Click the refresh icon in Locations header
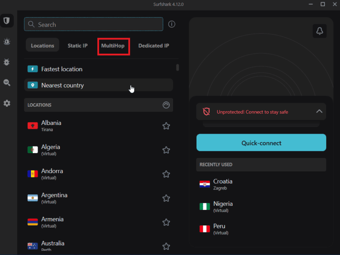This screenshot has width=340, height=255. [166, 105]
